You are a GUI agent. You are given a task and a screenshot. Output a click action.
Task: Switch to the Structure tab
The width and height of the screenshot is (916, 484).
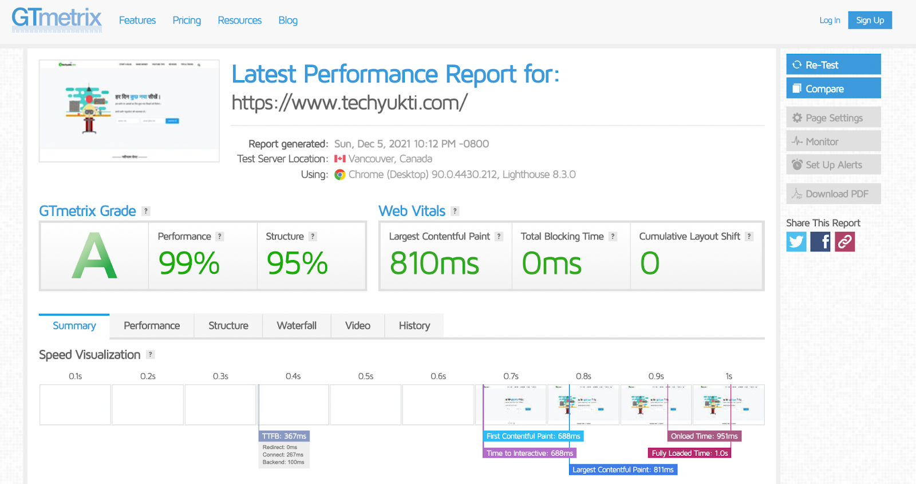tap(228, 325)
